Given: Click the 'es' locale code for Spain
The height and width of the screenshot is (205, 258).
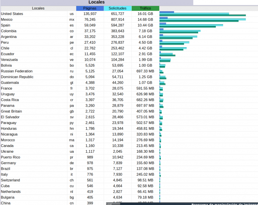Looking at the screenshot, I should pyautogui.click(x=72, y=25).
